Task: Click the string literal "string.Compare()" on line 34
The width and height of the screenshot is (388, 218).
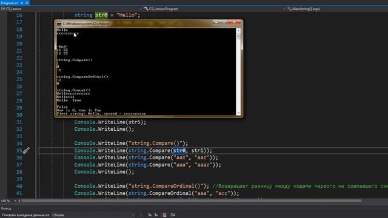Action: (x=155, y=144)
